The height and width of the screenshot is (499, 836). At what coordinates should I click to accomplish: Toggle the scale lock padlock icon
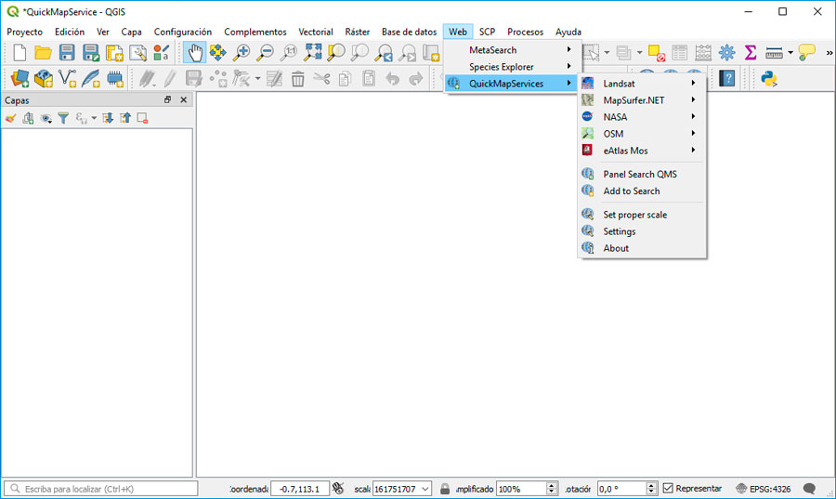click(445, 489)
